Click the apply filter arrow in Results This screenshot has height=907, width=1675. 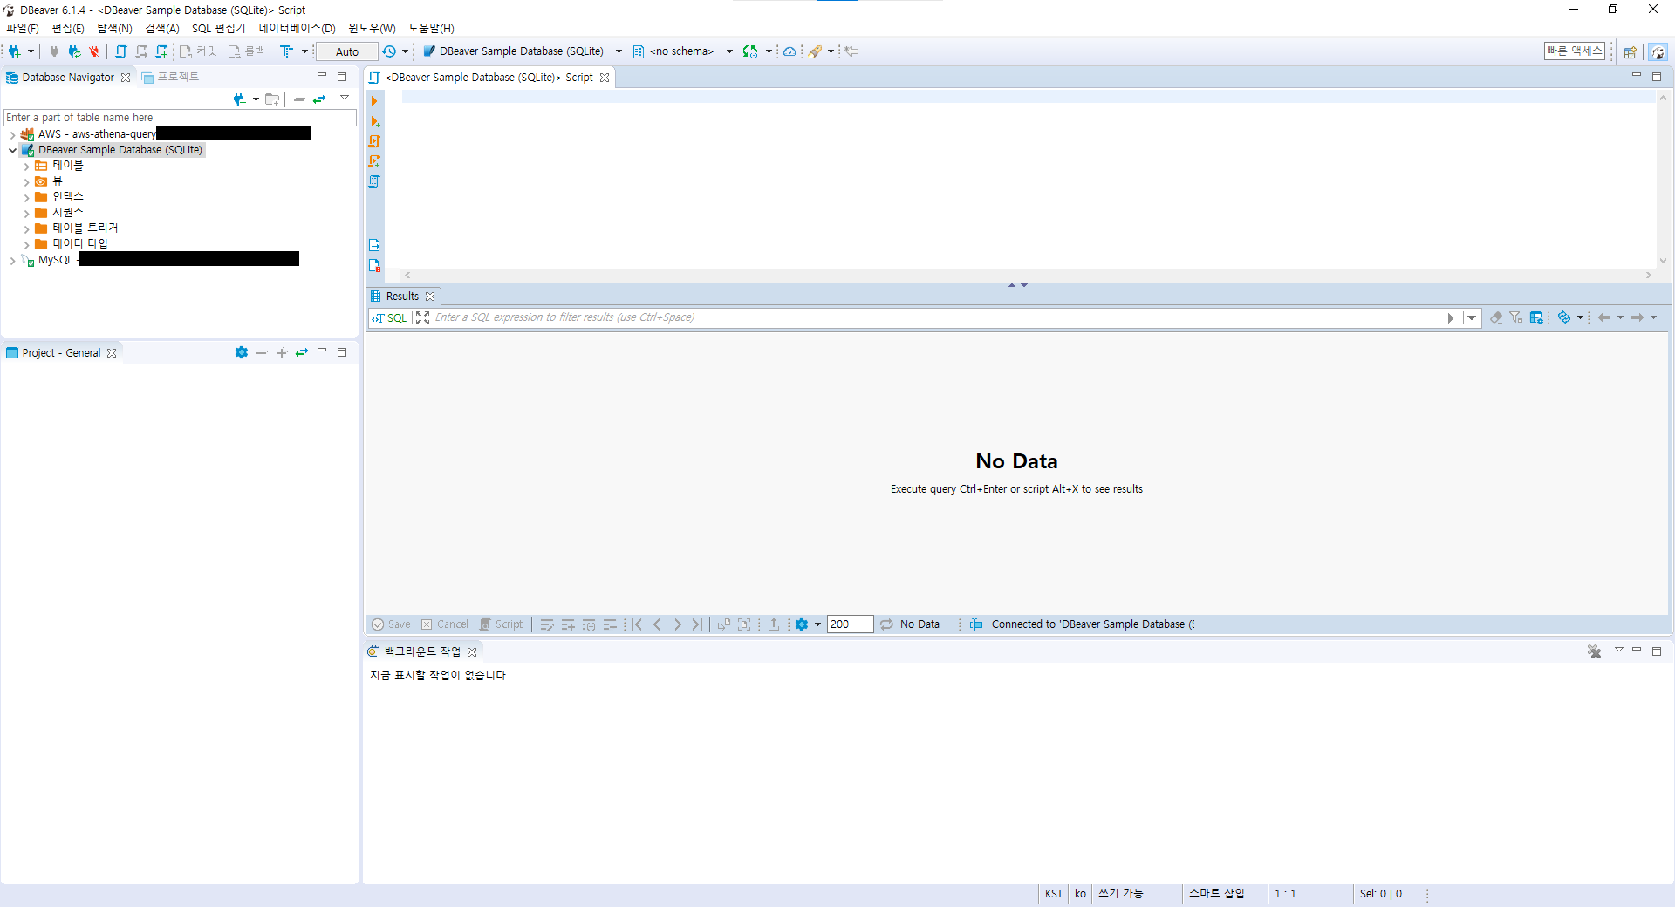(x=1450, y=318)
